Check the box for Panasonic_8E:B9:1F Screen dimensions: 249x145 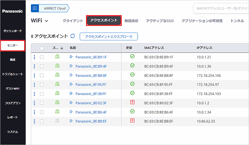coord(42,57)
